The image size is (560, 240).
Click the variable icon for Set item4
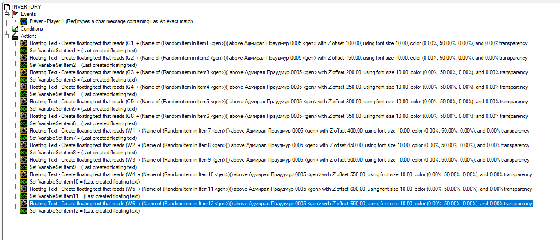(24, 94)
